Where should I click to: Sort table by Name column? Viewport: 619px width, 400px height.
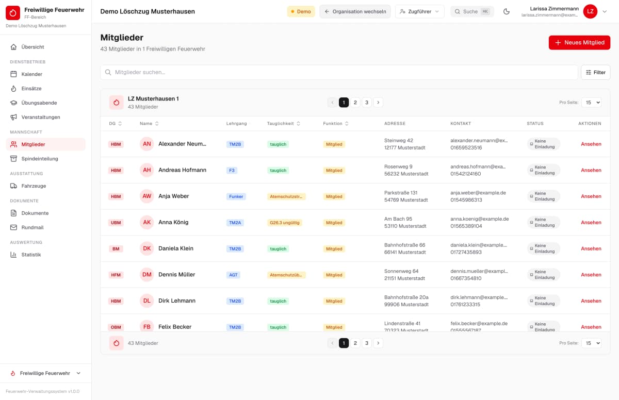(x=149, y=124)
